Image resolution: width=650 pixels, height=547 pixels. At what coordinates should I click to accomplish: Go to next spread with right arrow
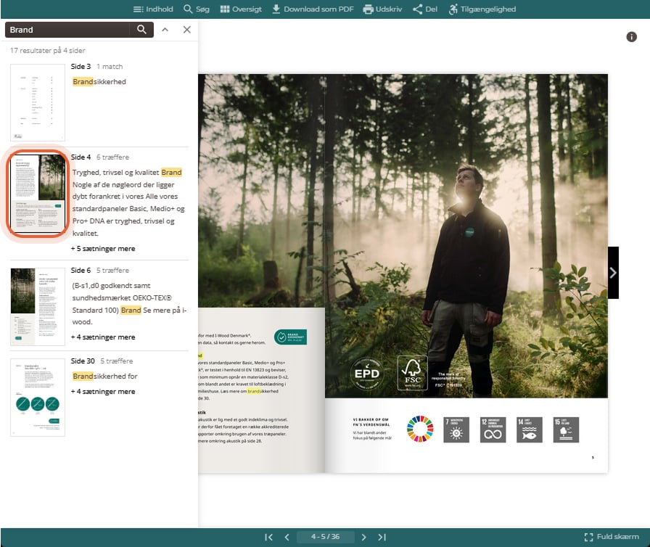613,273
